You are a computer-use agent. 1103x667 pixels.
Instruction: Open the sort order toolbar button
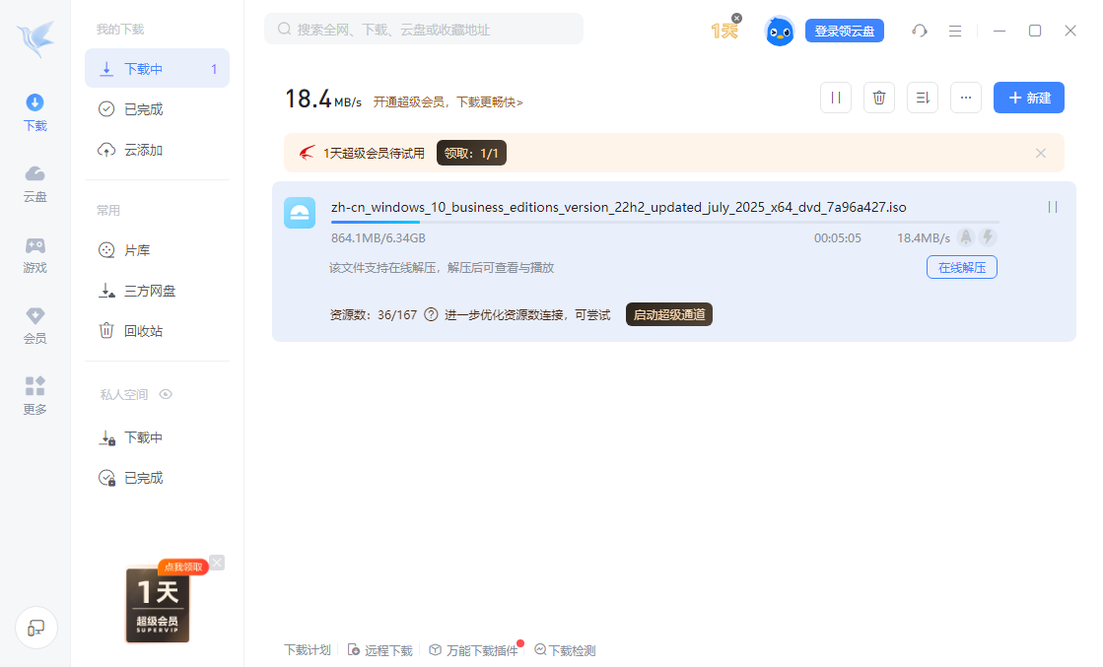click(923, 98)
